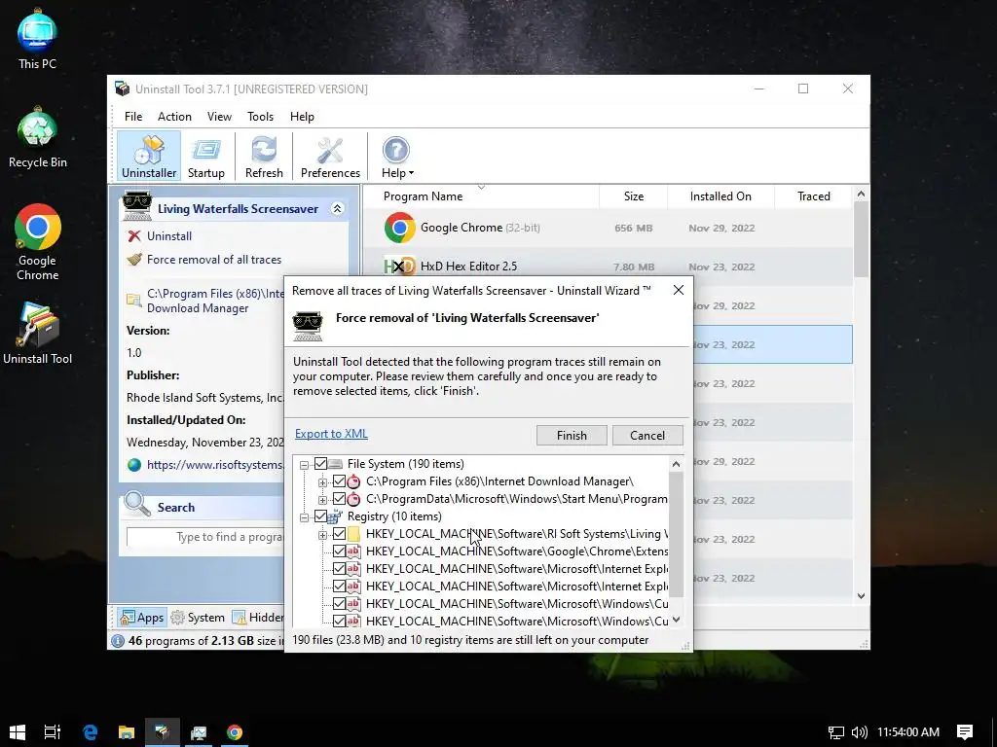Open the Action menu

[174, 117]
